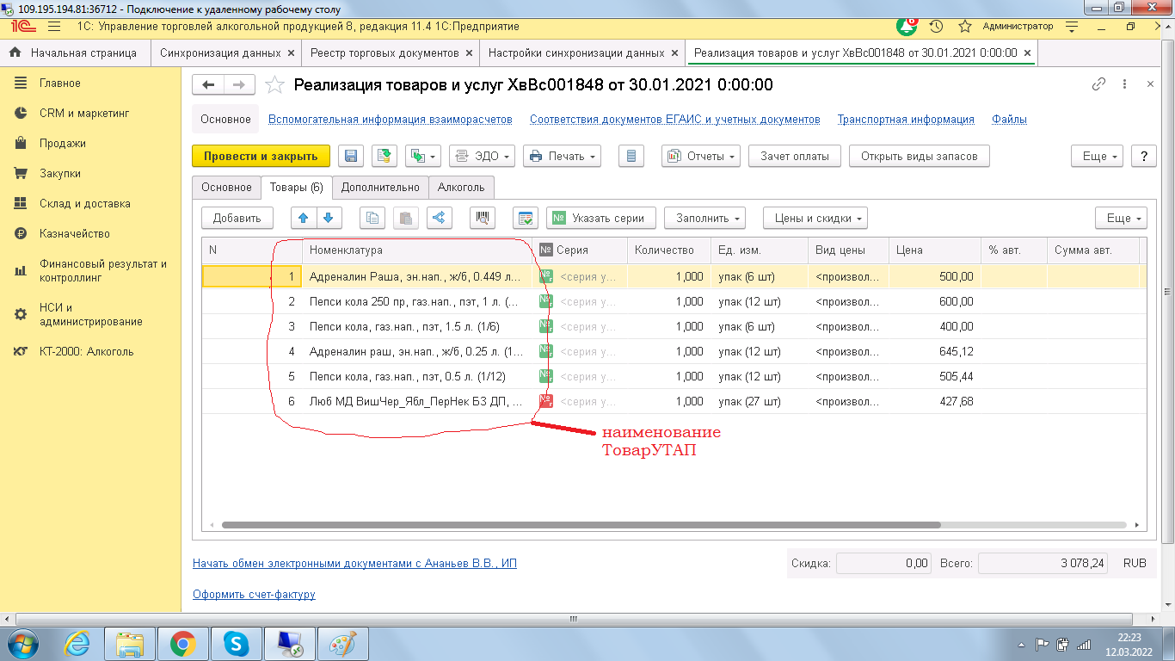This screenshot has height=661, width=1175.
Task: Click the barcode search icon
Action: [x=483, y=218]
